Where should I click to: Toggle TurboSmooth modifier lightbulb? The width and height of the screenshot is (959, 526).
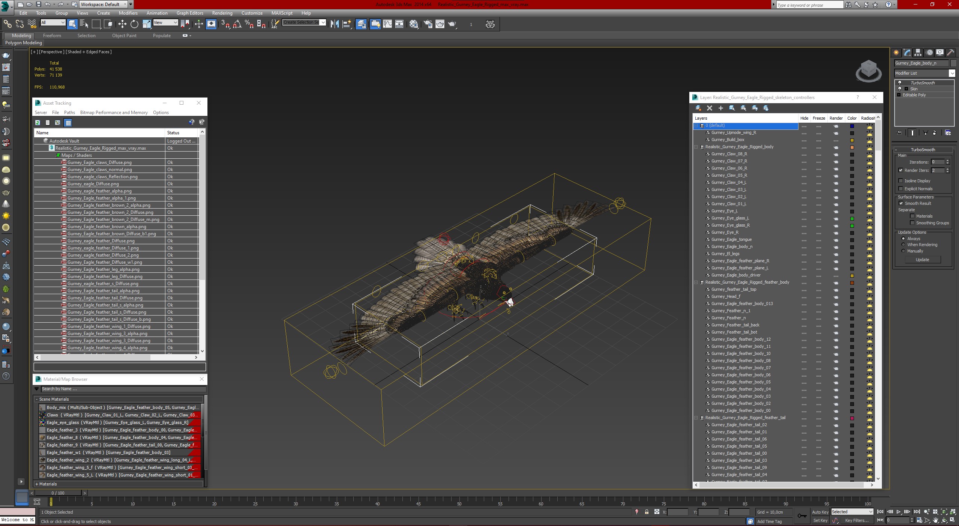[x=899, y=83]
